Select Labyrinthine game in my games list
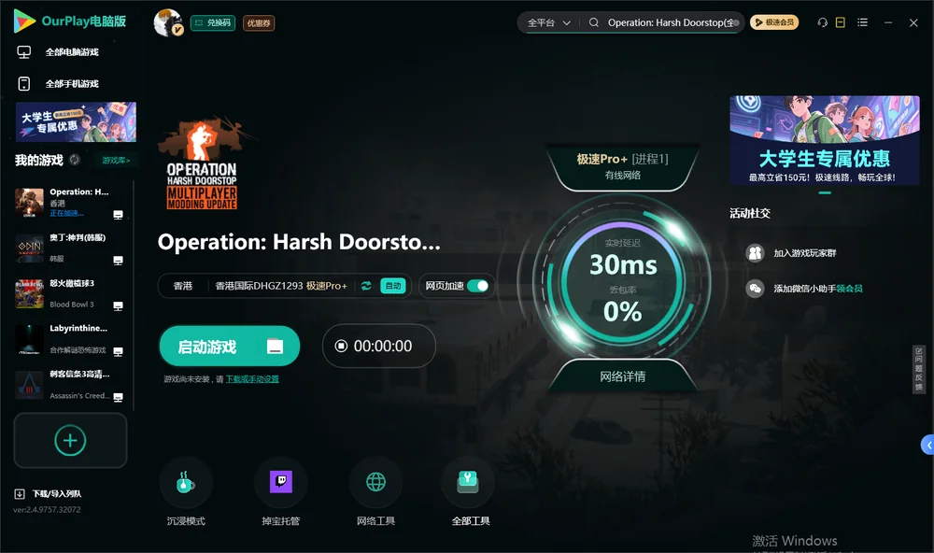The image size is (934, 553). tap(68, 339)
